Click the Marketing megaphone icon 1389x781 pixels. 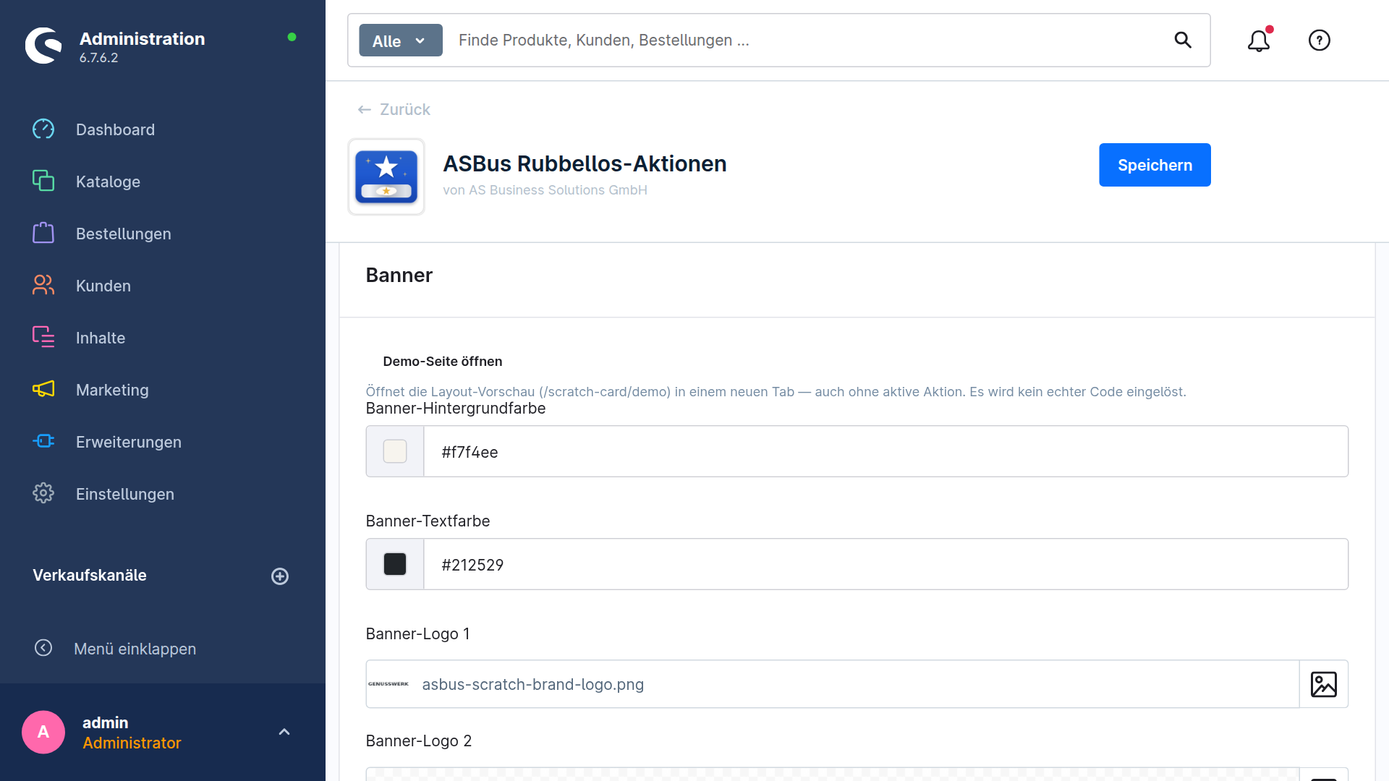point(43,389)
